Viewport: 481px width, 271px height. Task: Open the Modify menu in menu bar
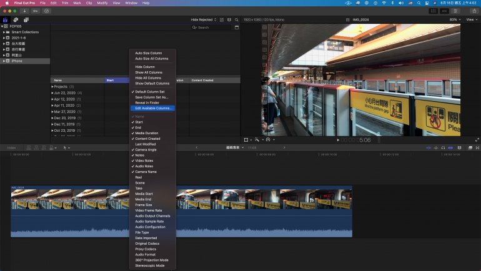coord(102,3)
